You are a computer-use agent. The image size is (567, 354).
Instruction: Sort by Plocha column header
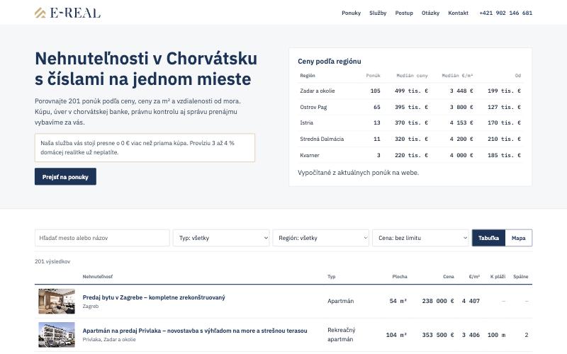tap(400, 277)
